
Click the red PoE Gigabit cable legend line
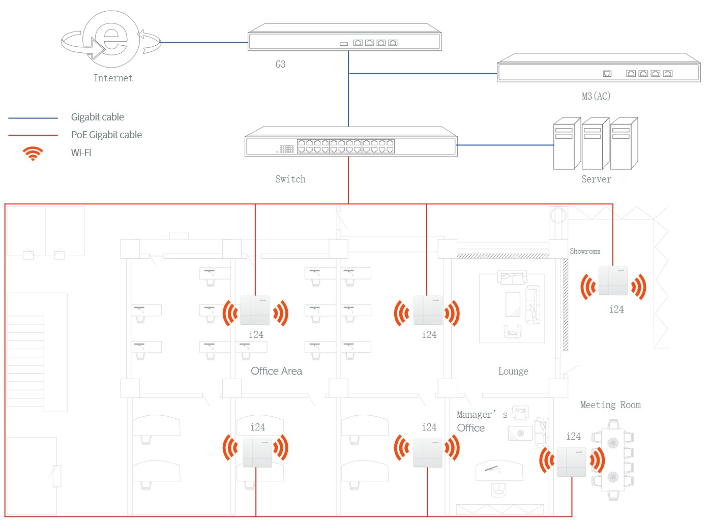click(33, 136)
